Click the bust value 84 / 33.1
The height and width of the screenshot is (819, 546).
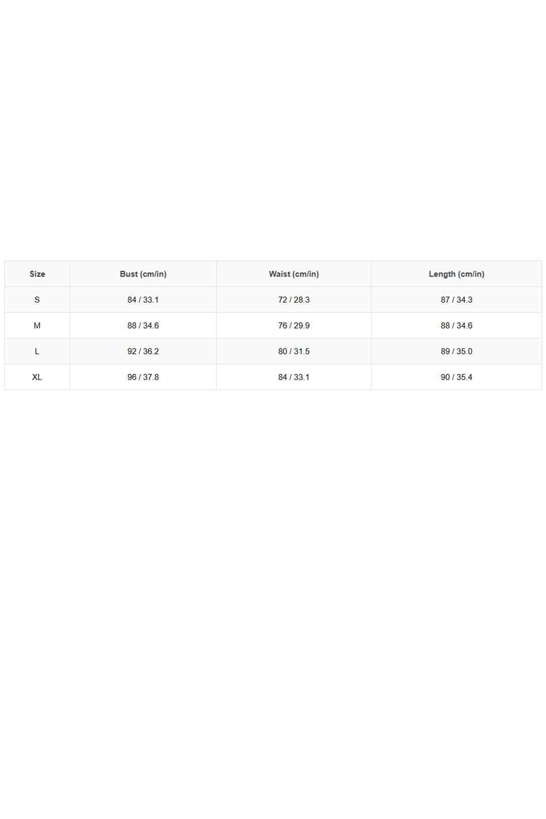(143, 300)
